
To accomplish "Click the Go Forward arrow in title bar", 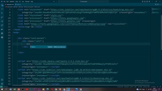I will point(56,2).
